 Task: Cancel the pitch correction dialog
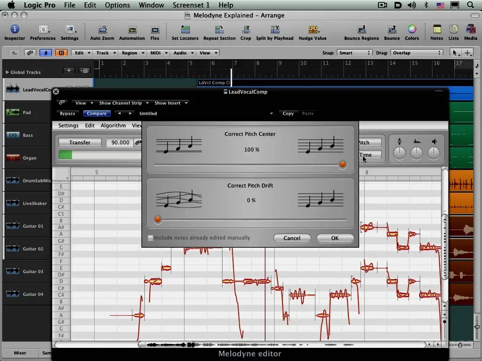(292, 238)
